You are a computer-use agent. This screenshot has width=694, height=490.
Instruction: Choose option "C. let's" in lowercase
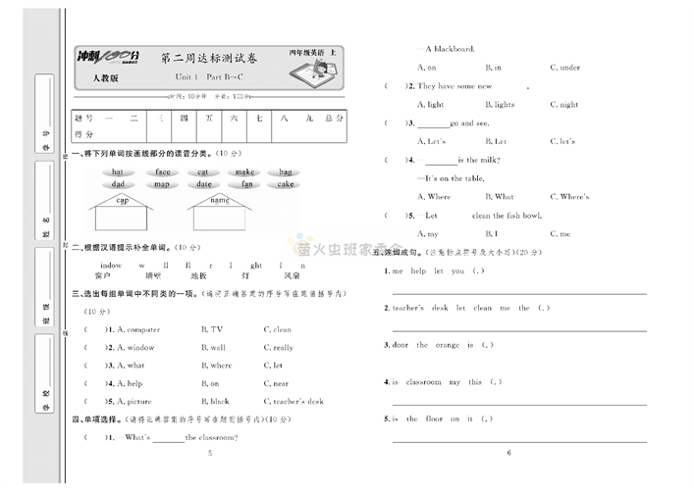click(562, 142)
